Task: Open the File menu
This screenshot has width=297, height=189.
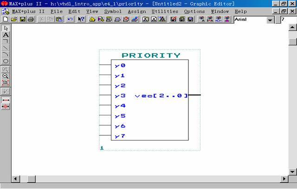Action: pos(57,12)
